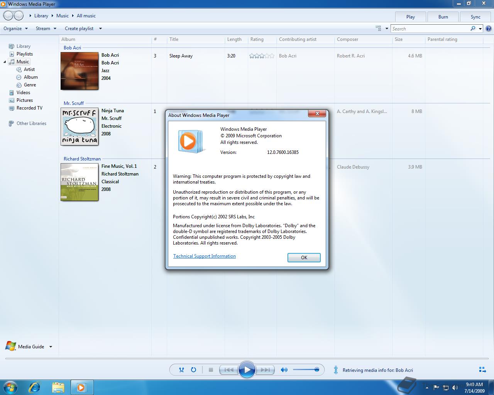Image resolution: width=494 pixels, height=395 pixels.
Task: Open the Media Guide dropdown arrow
Action: (x=51, y=347)
